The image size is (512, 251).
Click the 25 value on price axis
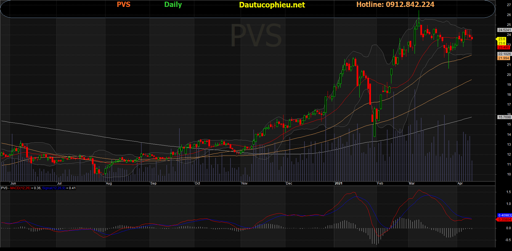(509, 25)
